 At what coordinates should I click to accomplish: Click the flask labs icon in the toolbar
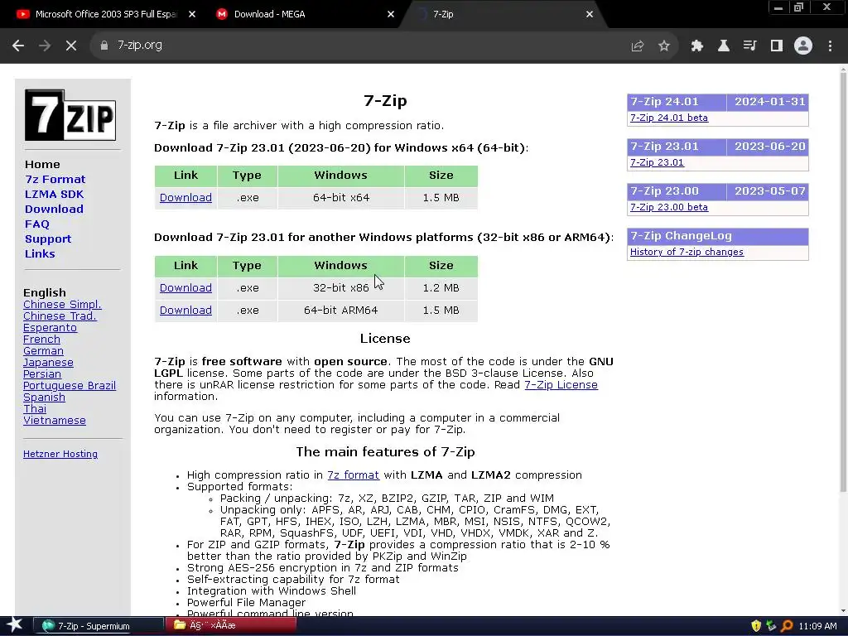[724, 46]
